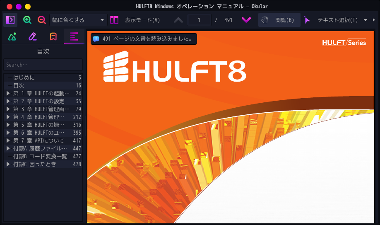Click the yellow window button
Viewport: 380px width, 225px height.
[28, 7]
